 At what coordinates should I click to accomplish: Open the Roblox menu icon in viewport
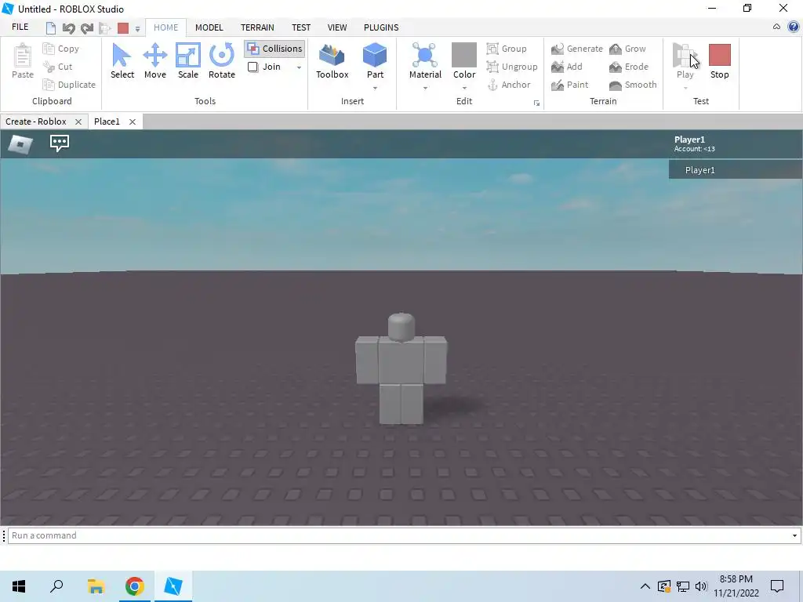[20, 144]
